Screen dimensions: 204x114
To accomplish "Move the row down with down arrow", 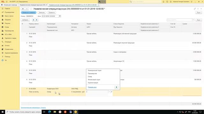I will tap(37, 20).
